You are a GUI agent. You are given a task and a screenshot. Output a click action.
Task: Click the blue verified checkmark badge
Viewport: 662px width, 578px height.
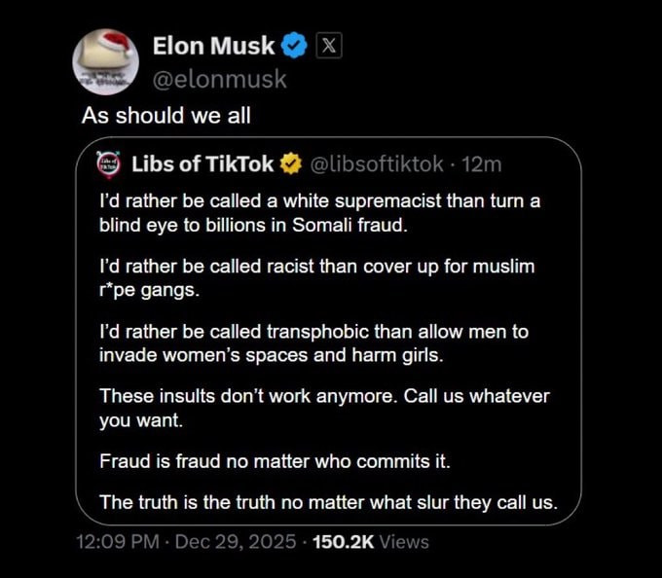[x=295, y=46]
